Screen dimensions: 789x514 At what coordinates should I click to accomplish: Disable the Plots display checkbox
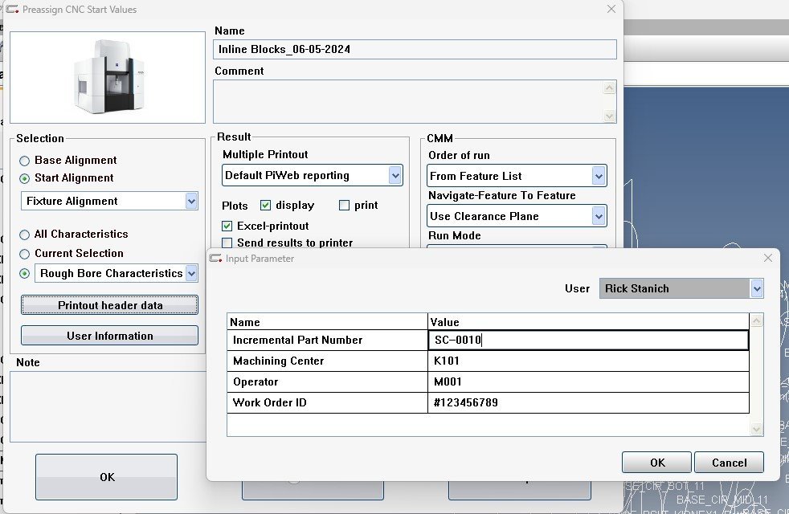pyautogui.click(x=266, y=206)
